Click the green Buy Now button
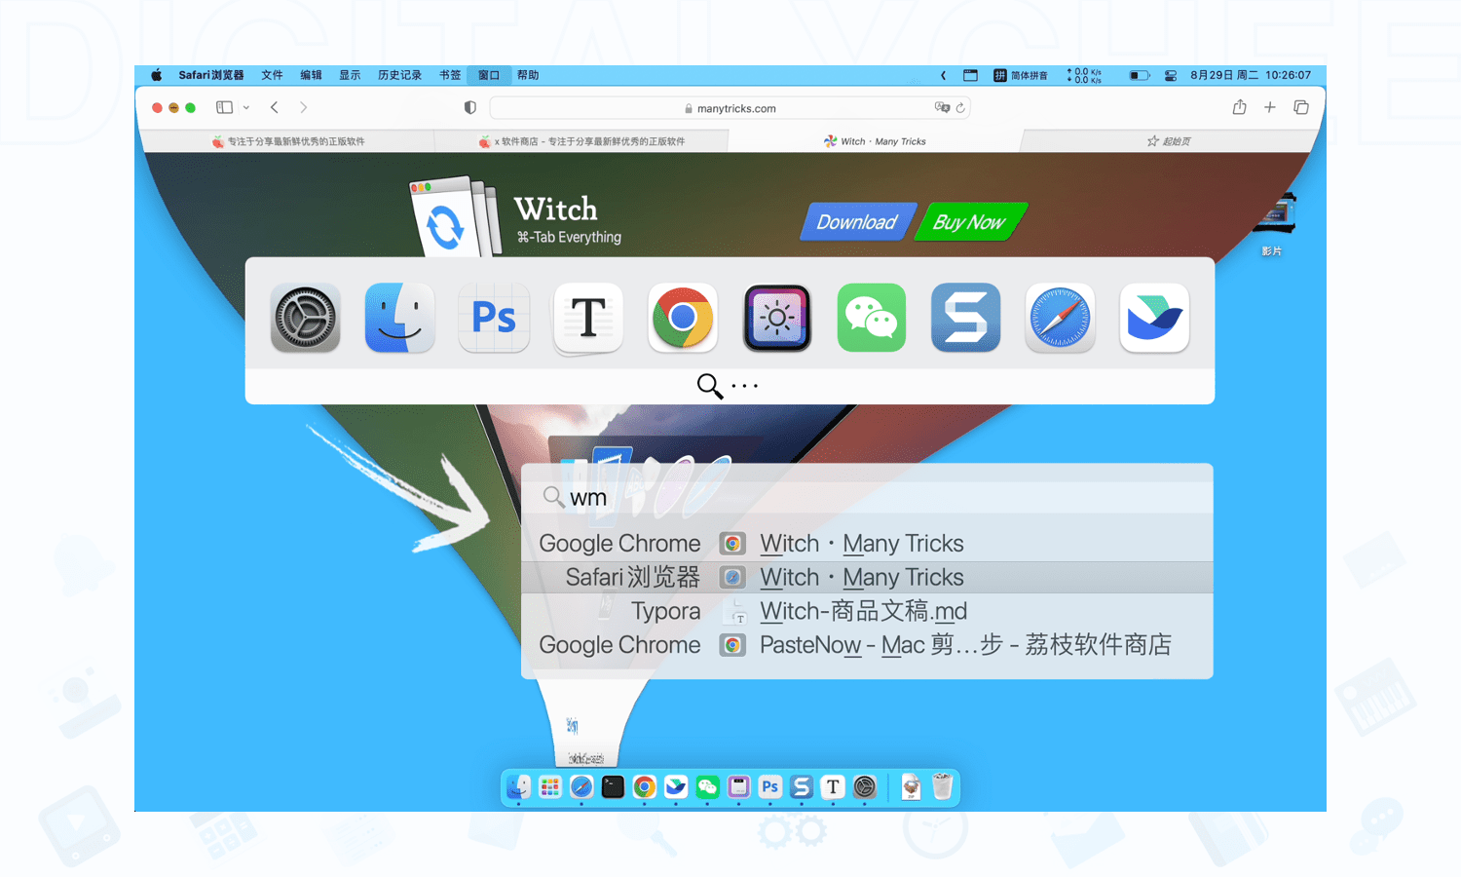1461x877 pixels. pyautogui.click(x=969, y=222)
